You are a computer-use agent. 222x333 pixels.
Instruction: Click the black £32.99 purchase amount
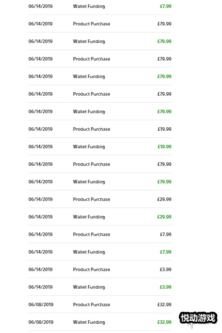164,304
